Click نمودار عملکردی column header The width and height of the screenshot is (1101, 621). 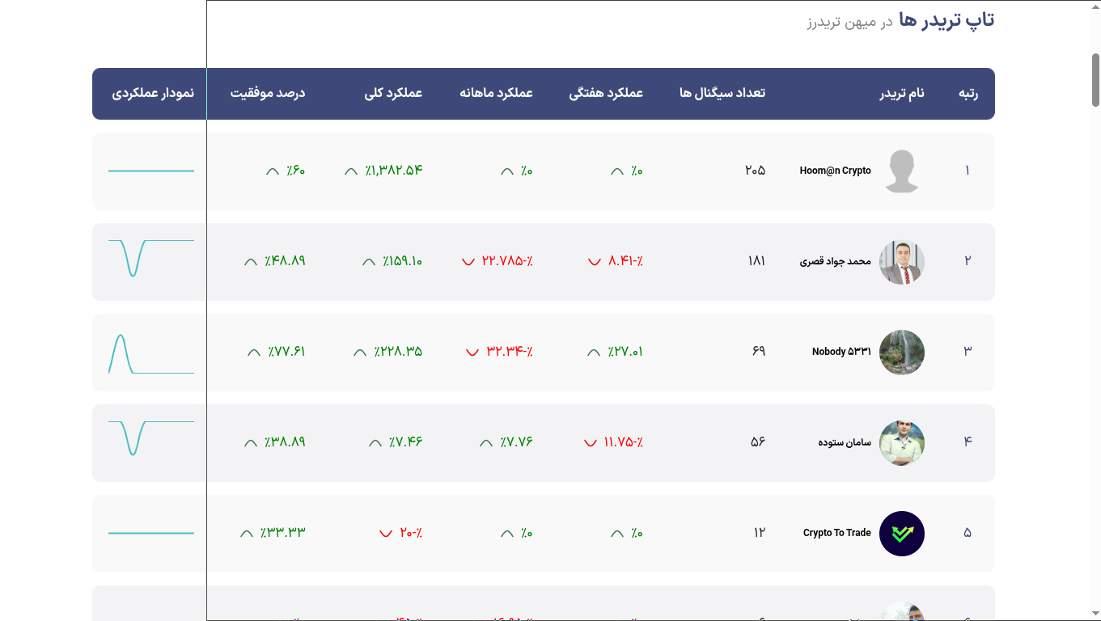pyautogui.click(x=153, y=94)
